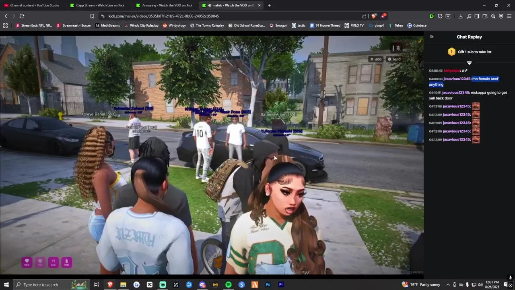515x290 pixels.
Task: Open Brave Rewards triangle icon
Action: point(383,16)
